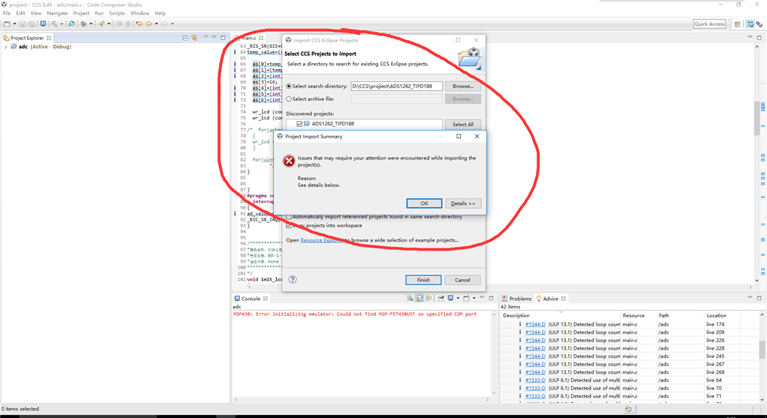Open the Open Console dropdown arrow
The width and height of the screenshot is (767, 418).
[474, 298]
